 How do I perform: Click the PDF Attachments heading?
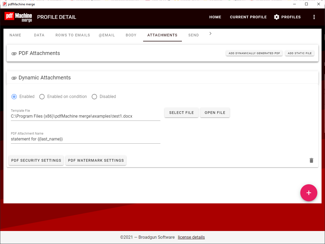(x=39, y=53)
